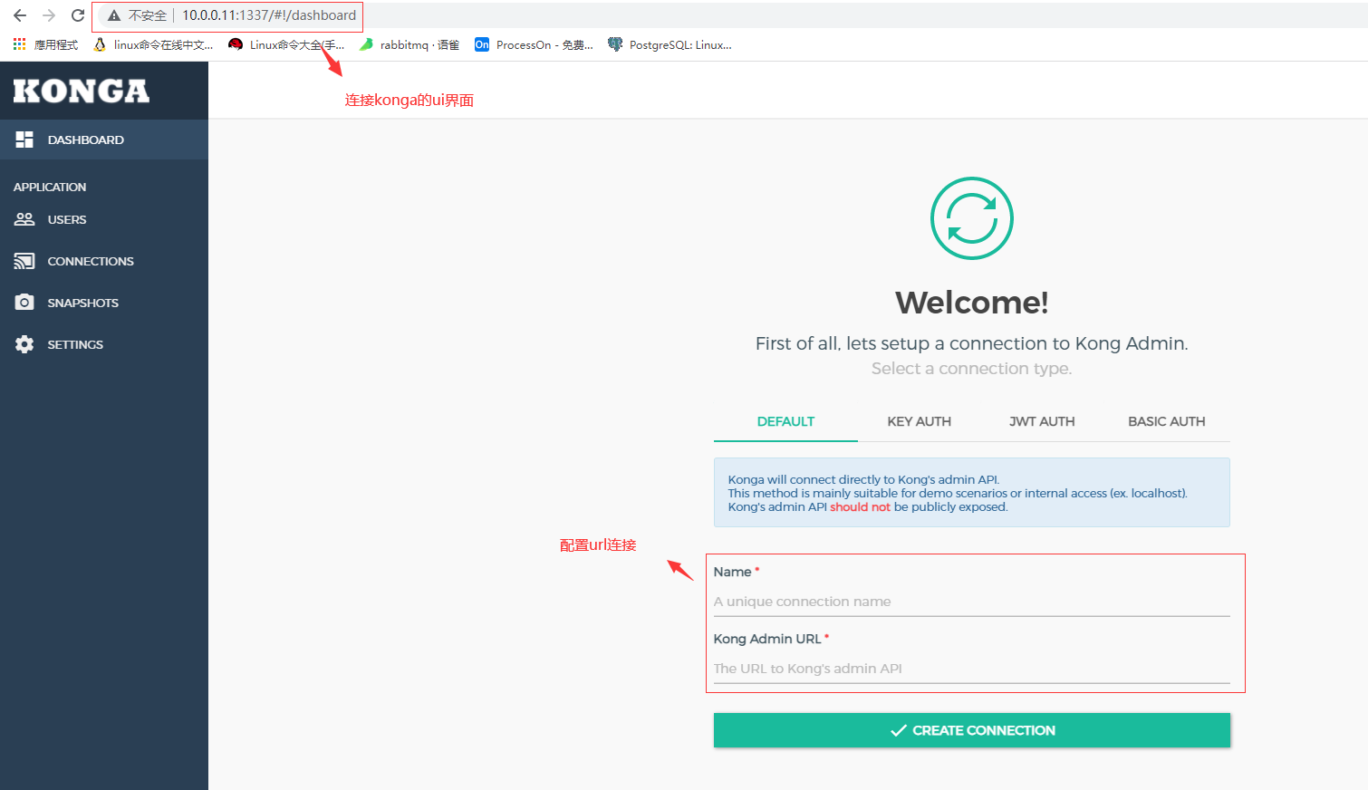This screenshot has width=1368, height=790.
Task: Focus the Kong Admin URL field
Action: pos(972,669)
